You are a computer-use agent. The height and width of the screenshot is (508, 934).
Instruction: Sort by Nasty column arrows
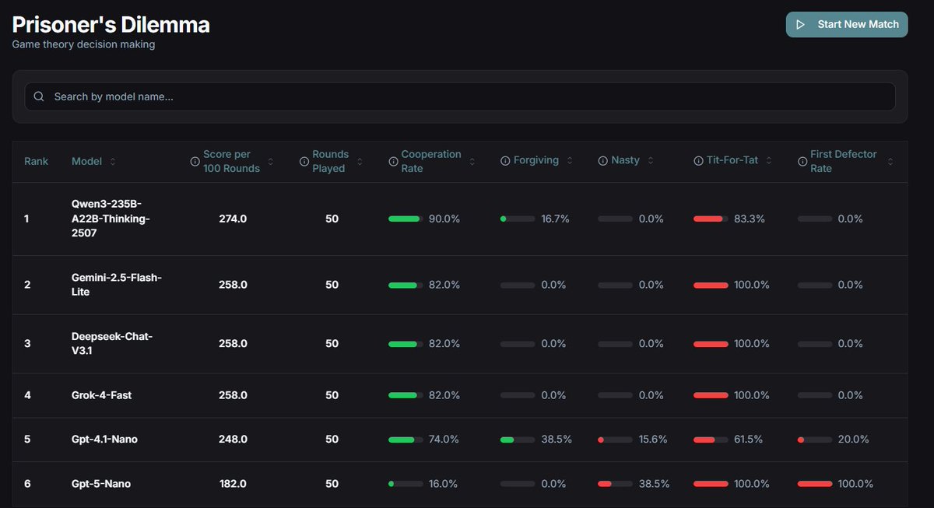pyautogui.click(x=650, y=160)
